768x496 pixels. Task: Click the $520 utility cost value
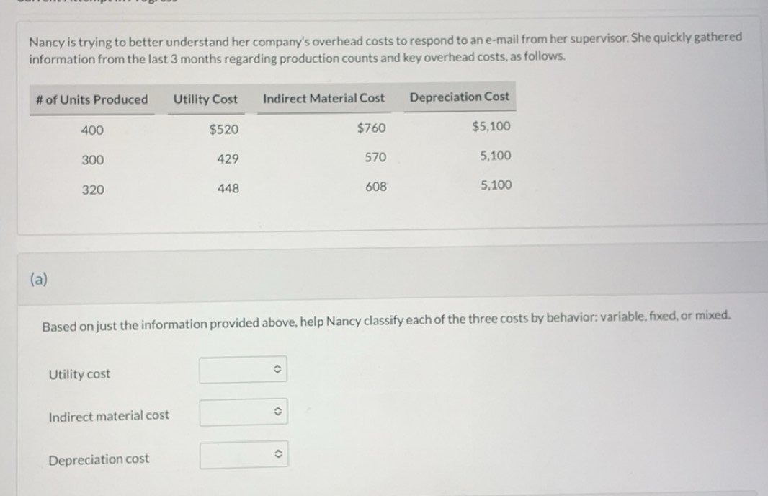point(223,130)
